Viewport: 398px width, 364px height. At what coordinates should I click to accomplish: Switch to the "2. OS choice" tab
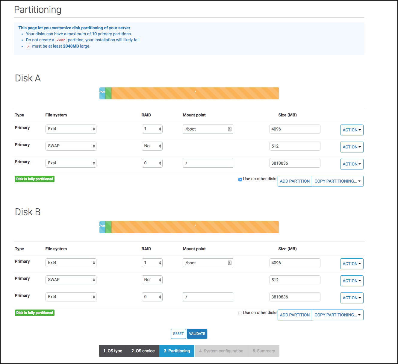[143, 351]
